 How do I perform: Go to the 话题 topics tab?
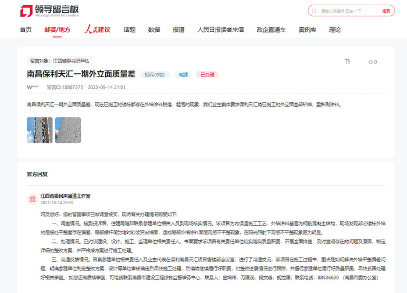(x=130, y=30)
